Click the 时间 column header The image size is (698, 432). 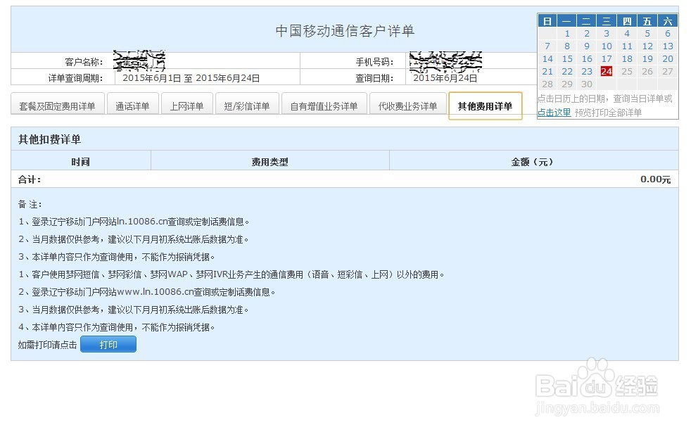[81, 162]
